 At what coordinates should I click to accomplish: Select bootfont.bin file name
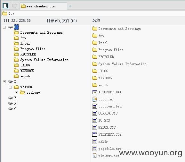click(110, 106)
